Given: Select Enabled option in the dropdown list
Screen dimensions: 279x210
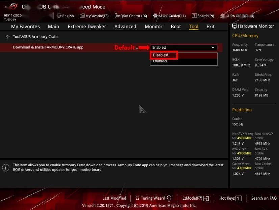Looking at the screenshot, I should [184, 61].
